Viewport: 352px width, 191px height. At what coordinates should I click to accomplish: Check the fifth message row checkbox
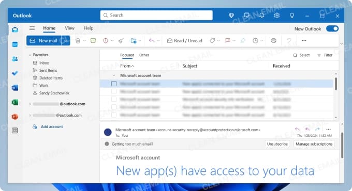tap(114, 115)
